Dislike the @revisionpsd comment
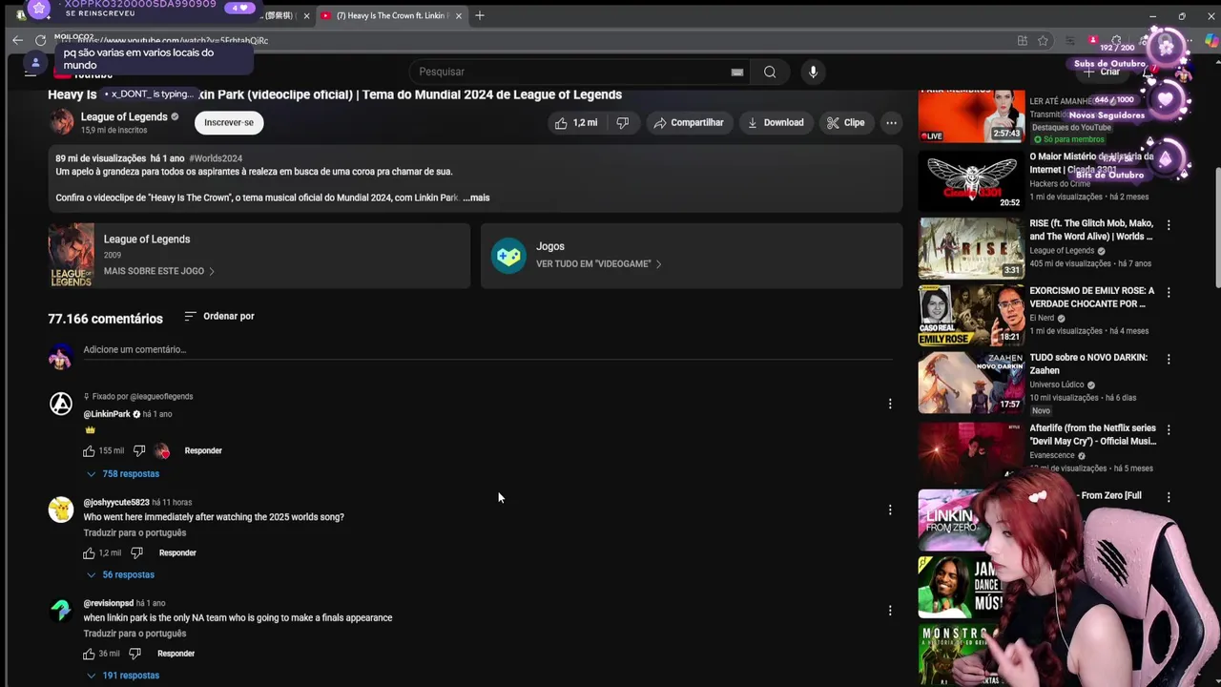Image resolution: width=1221 pixels, height=687 pixels. 135,654
